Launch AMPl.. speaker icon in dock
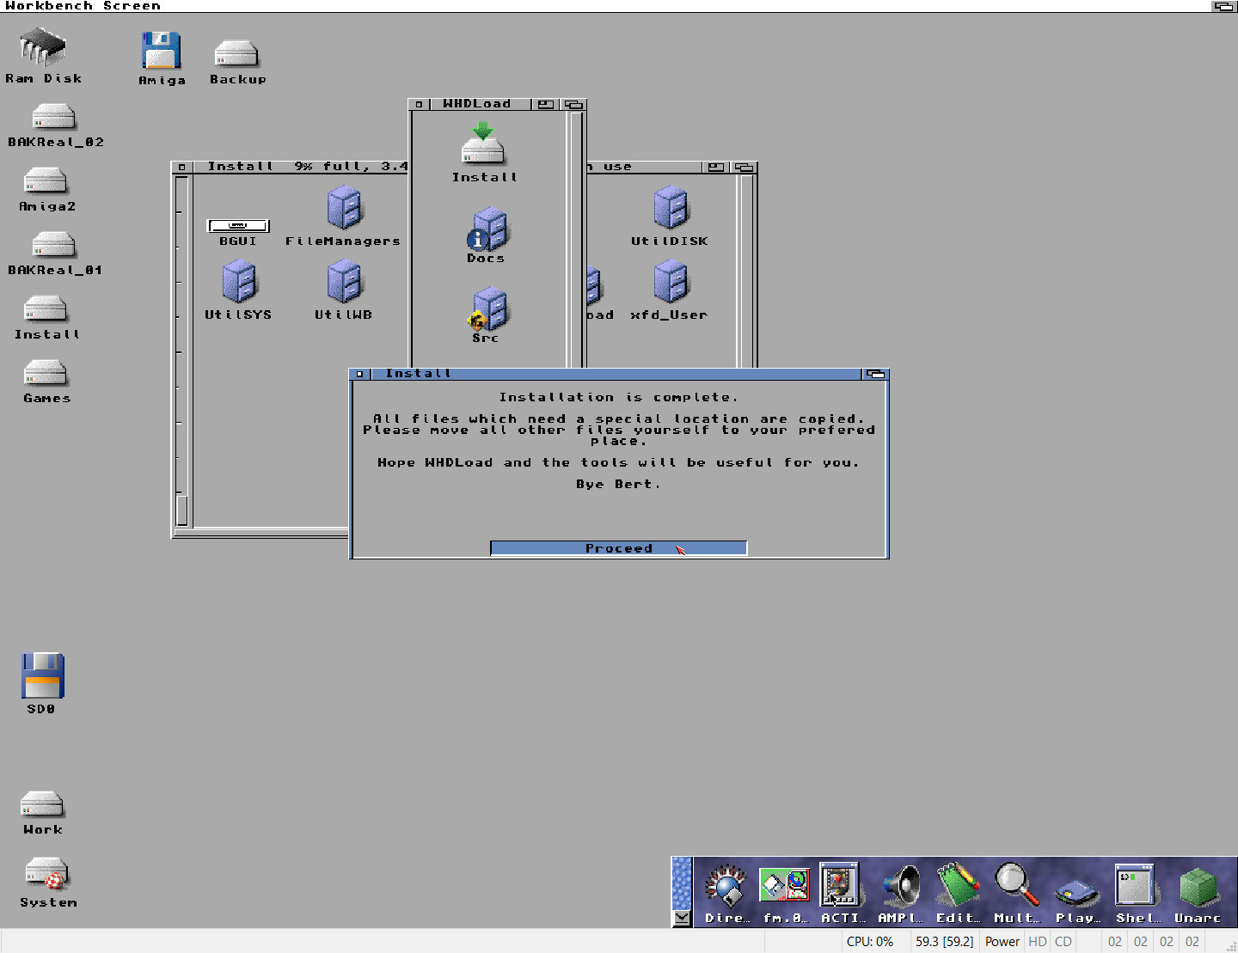This screenshot has width=1238, height=953. (x=900, y=894)
